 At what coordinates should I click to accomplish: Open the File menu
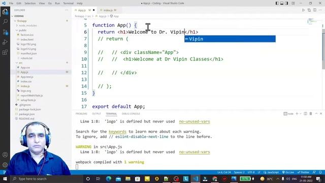pyautogui.click(x=11, y=4)
